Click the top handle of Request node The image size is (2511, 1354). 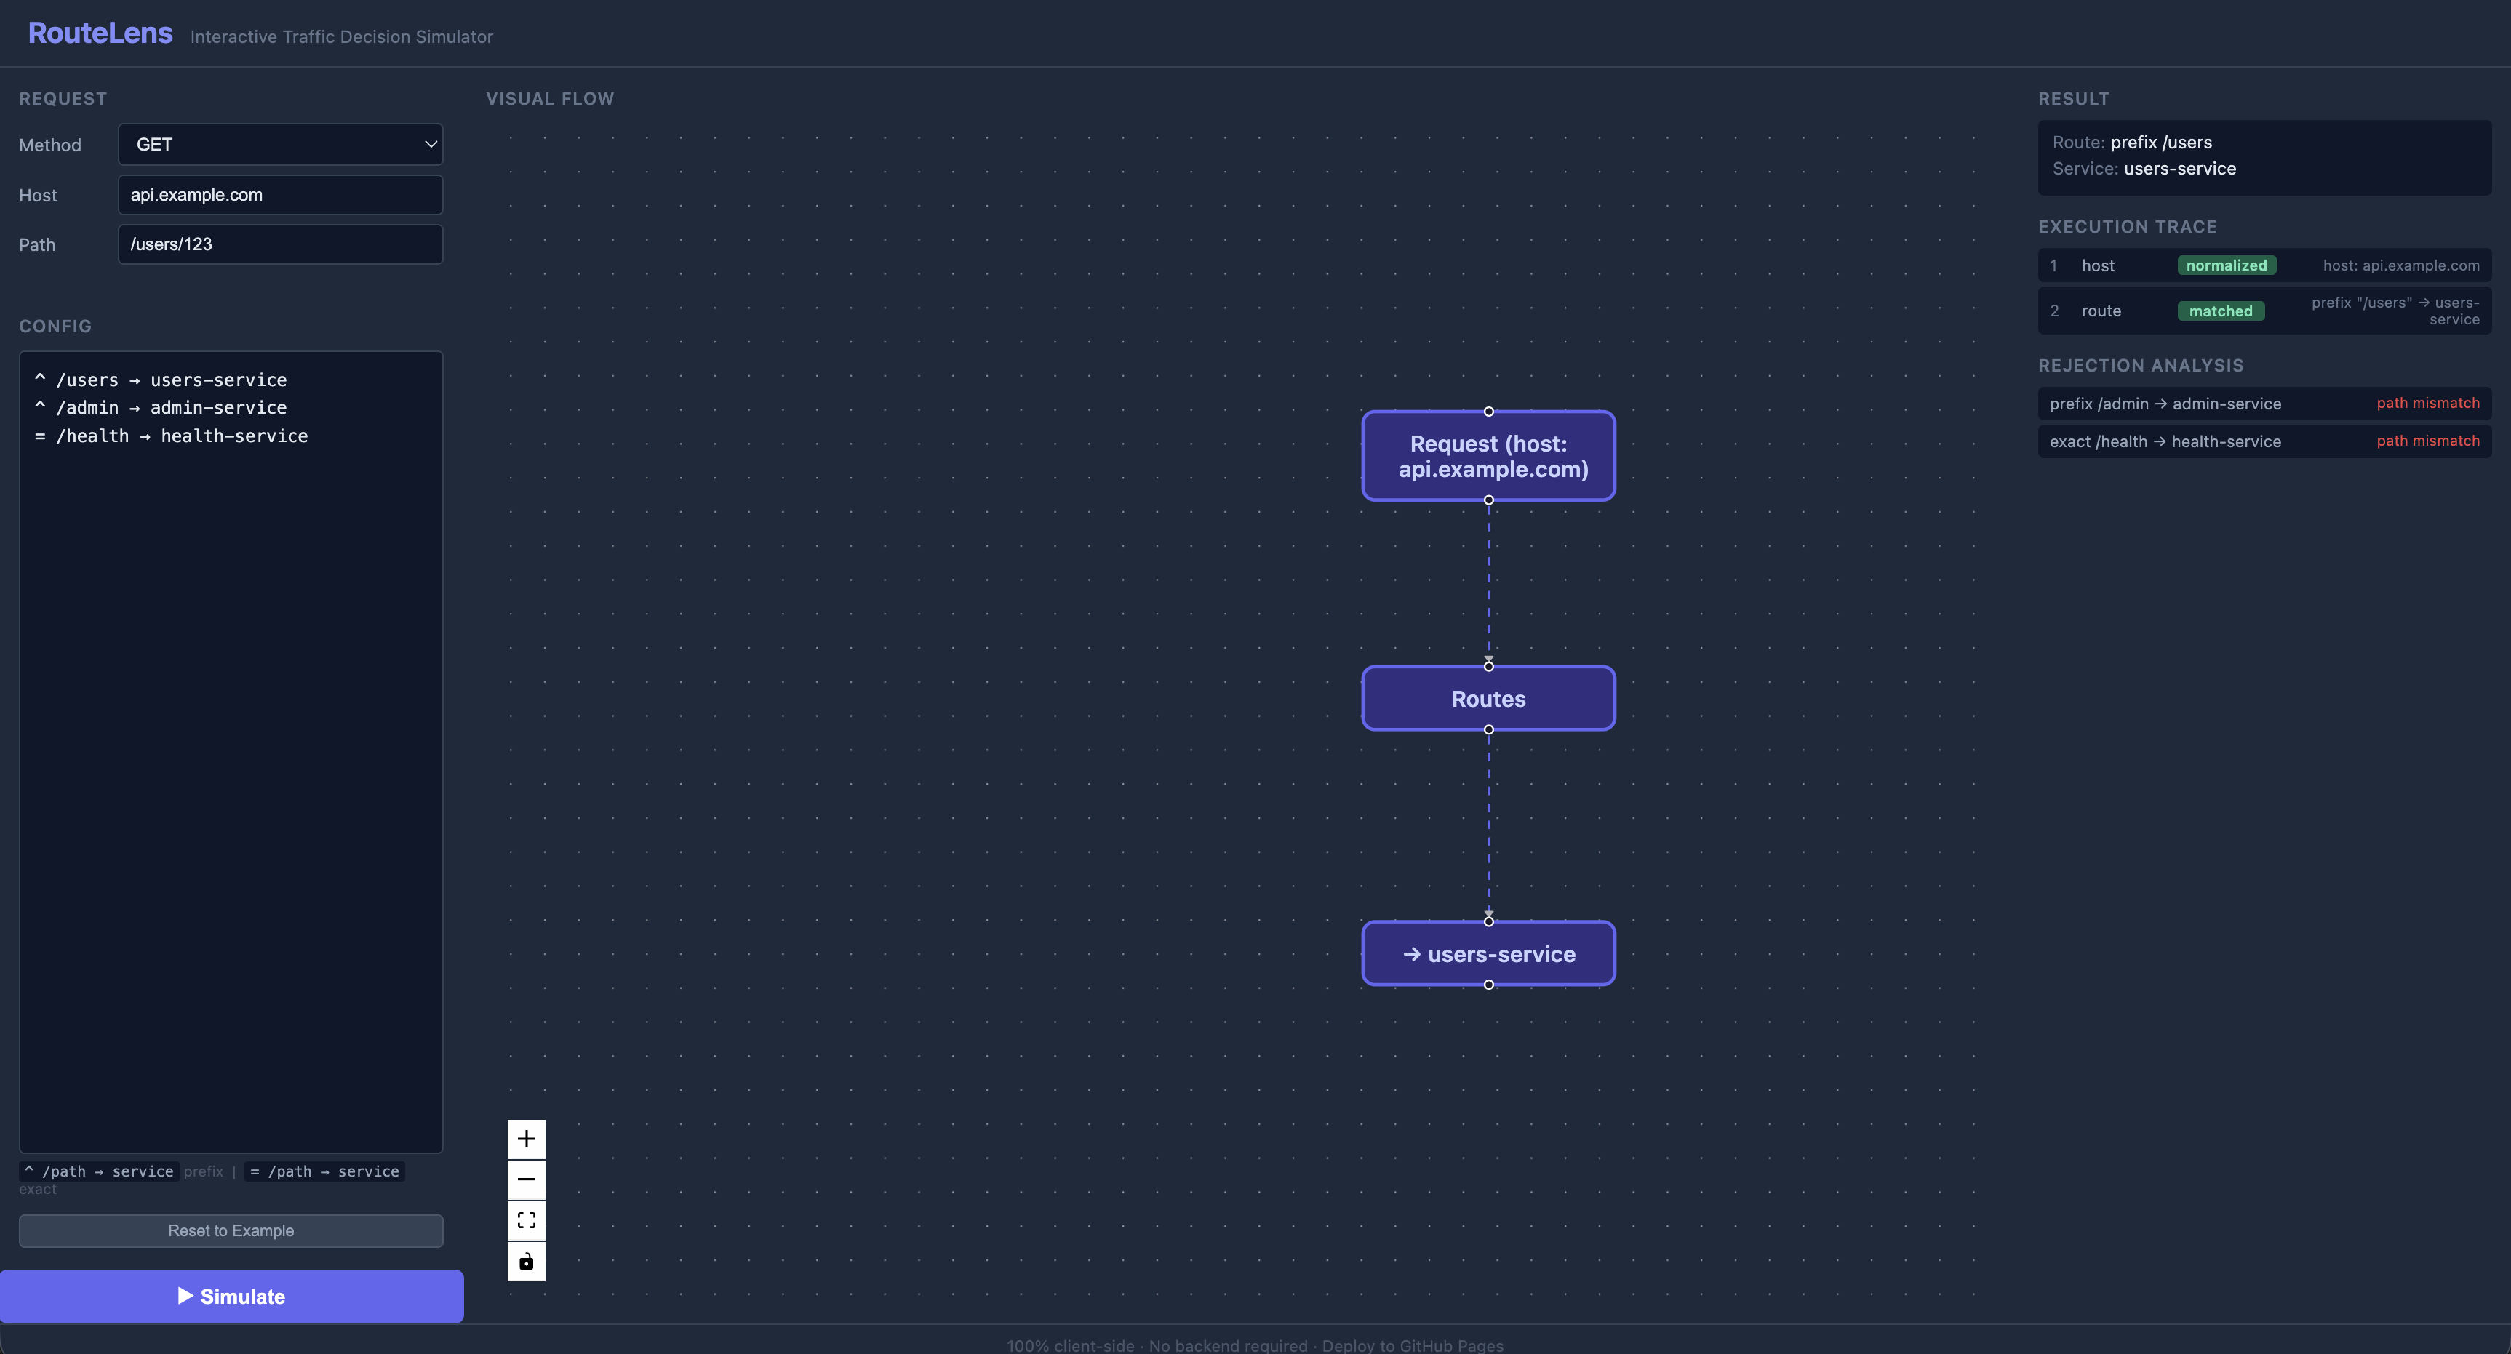(1488, 412)
